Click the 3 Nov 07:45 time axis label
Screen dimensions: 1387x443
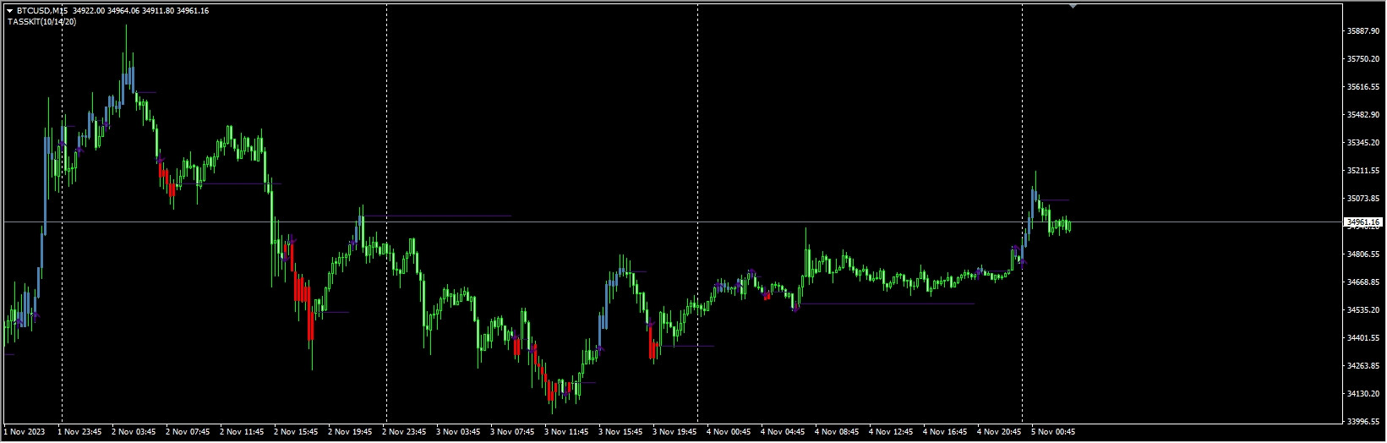coord(513,432)
